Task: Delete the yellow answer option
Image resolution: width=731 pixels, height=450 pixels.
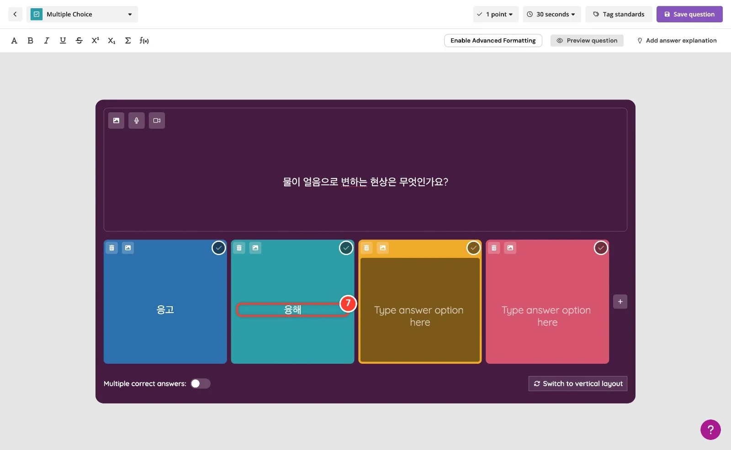Action: point(366,248)
